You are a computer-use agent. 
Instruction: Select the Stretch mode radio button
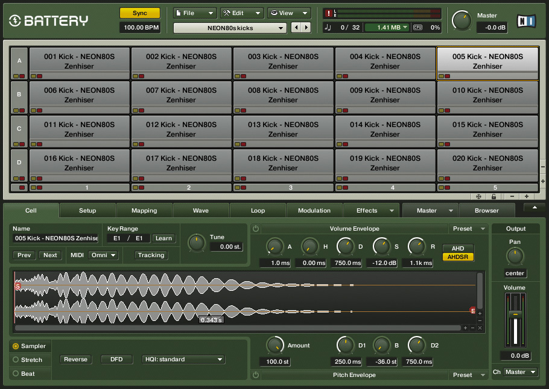(x=16, y=359)
